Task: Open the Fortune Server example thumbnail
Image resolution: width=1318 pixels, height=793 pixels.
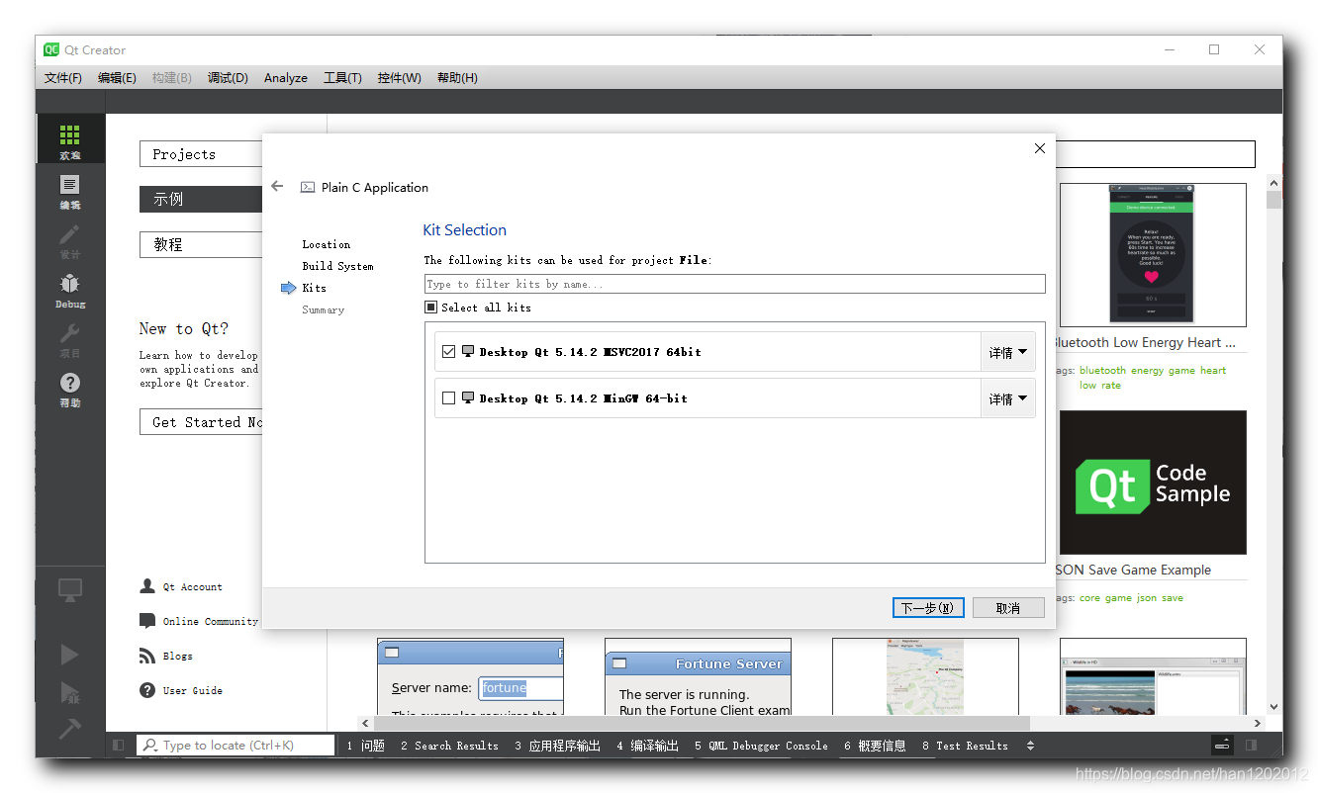Action: (x=698, y=677)
